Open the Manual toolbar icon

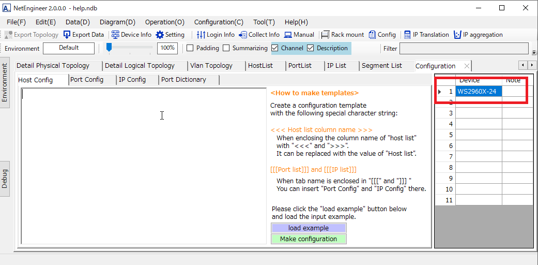pyautogui.click(x=288, y=35)
